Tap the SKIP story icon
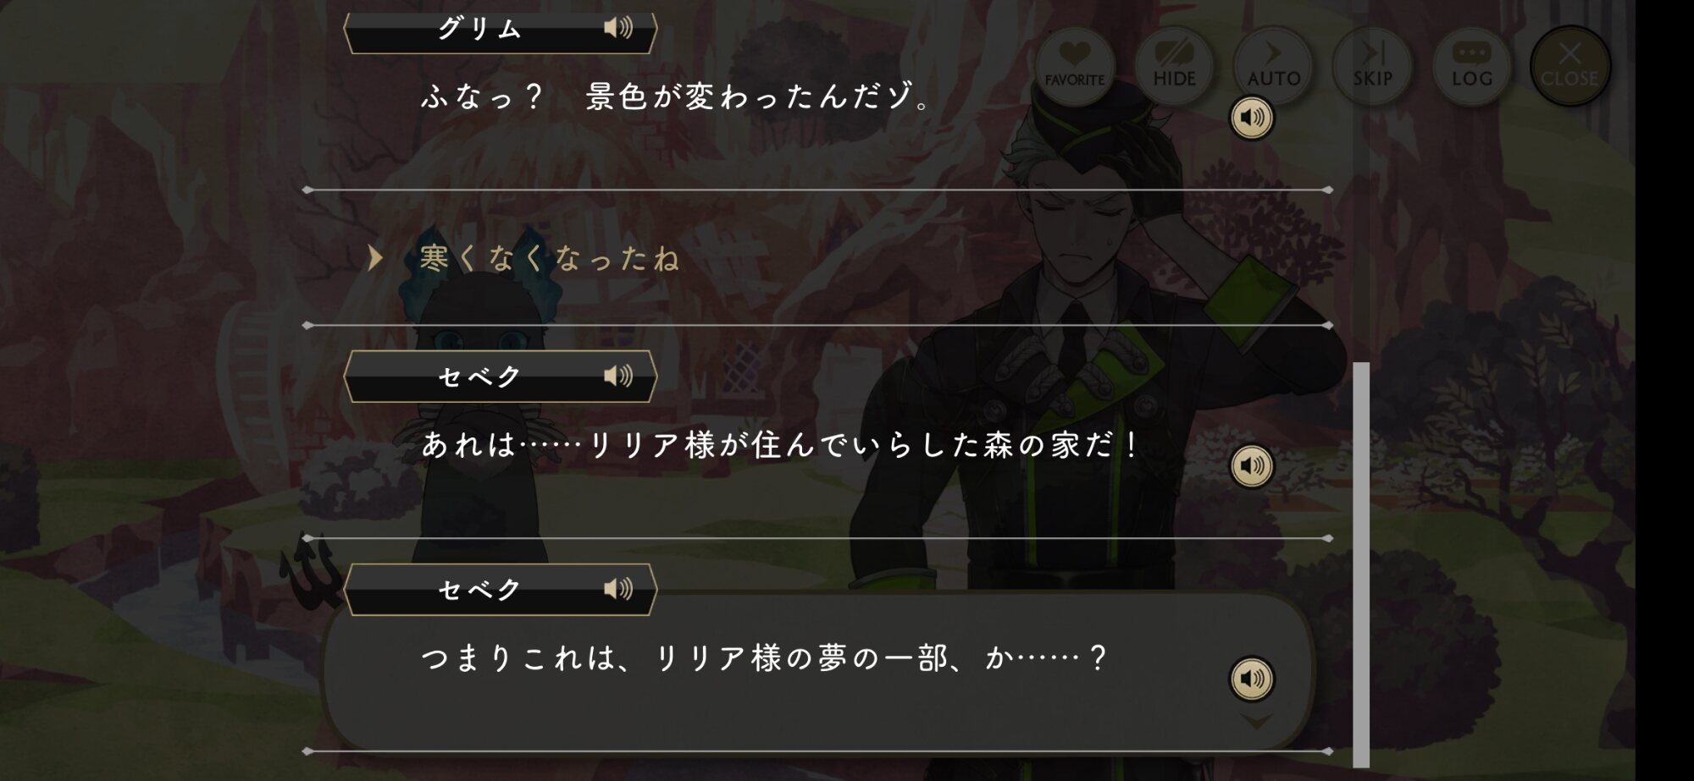The image size is (1694, 781). (1372, 66)
